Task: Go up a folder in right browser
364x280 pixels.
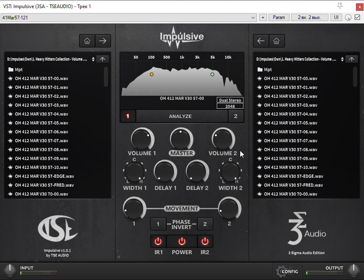Action: (351, 59)
